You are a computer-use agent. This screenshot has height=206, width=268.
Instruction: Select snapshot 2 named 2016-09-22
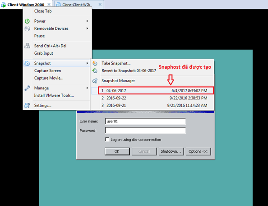[152, 98]
